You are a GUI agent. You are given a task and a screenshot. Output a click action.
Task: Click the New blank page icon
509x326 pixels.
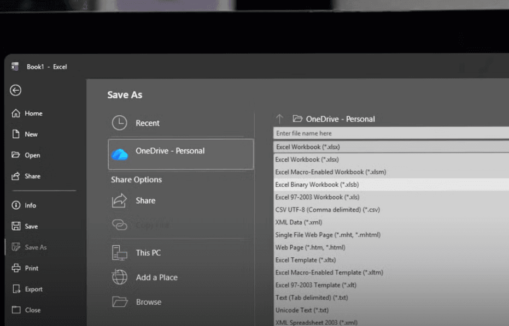[15, 134]
